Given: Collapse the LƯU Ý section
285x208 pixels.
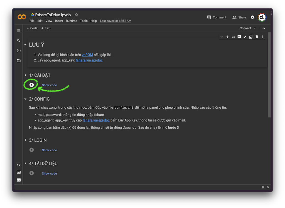Looking at the screenshot, I should pos(25,45).
